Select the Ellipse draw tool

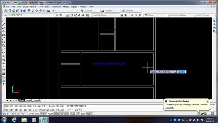coord(3,53)
